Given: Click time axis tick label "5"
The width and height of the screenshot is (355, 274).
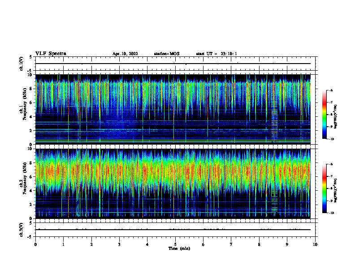Looking at the screenshot, I should click(x=175, y=244).
